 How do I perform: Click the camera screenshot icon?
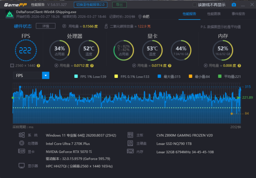tap(234, 5)
